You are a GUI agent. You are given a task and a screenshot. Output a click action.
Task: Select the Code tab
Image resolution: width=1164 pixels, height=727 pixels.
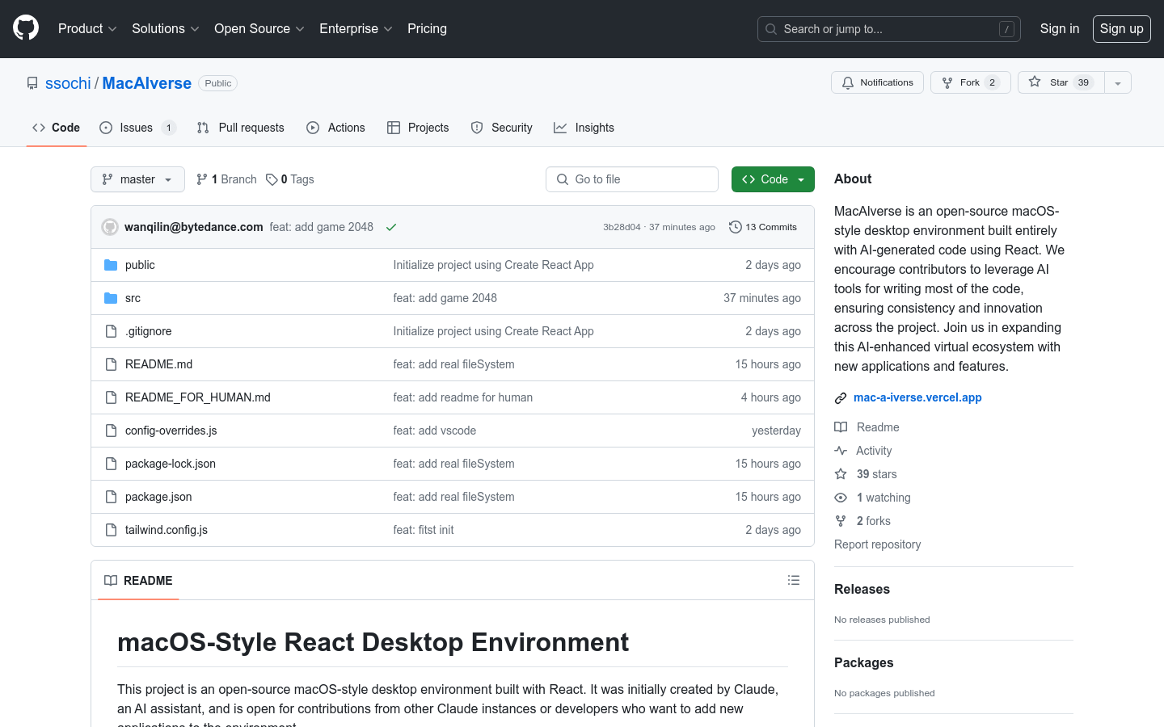point(56,128)
